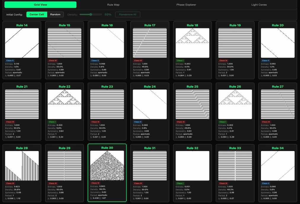
Task: Click the Class II badge on Rule 24
Action: 138,122
